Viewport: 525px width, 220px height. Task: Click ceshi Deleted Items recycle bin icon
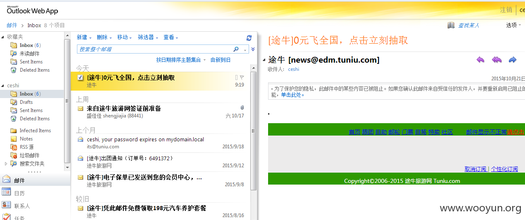(14, 119)
